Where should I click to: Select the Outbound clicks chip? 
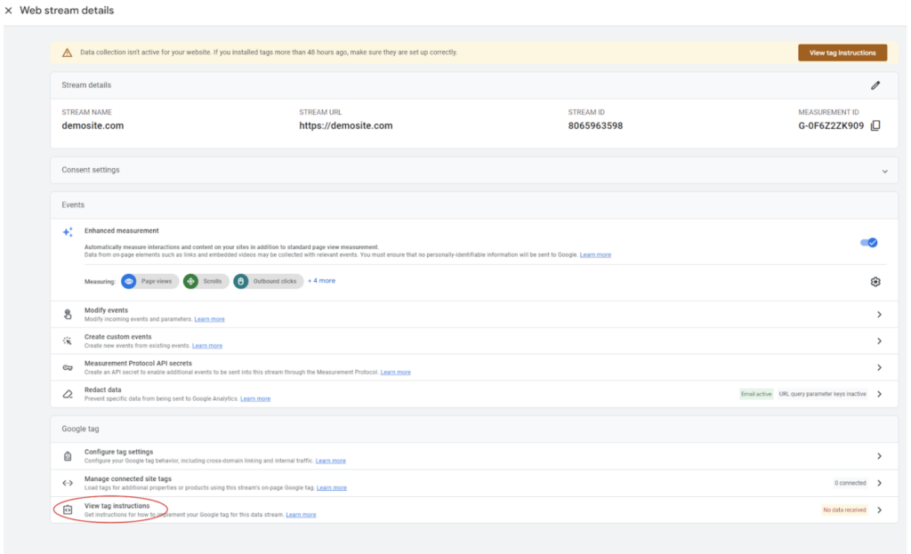point(269,281)
